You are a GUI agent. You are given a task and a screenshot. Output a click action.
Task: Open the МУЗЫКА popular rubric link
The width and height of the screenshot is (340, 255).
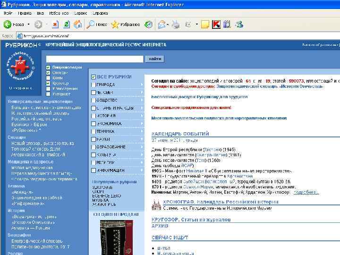pyautogui.click(x=100, y=200)
